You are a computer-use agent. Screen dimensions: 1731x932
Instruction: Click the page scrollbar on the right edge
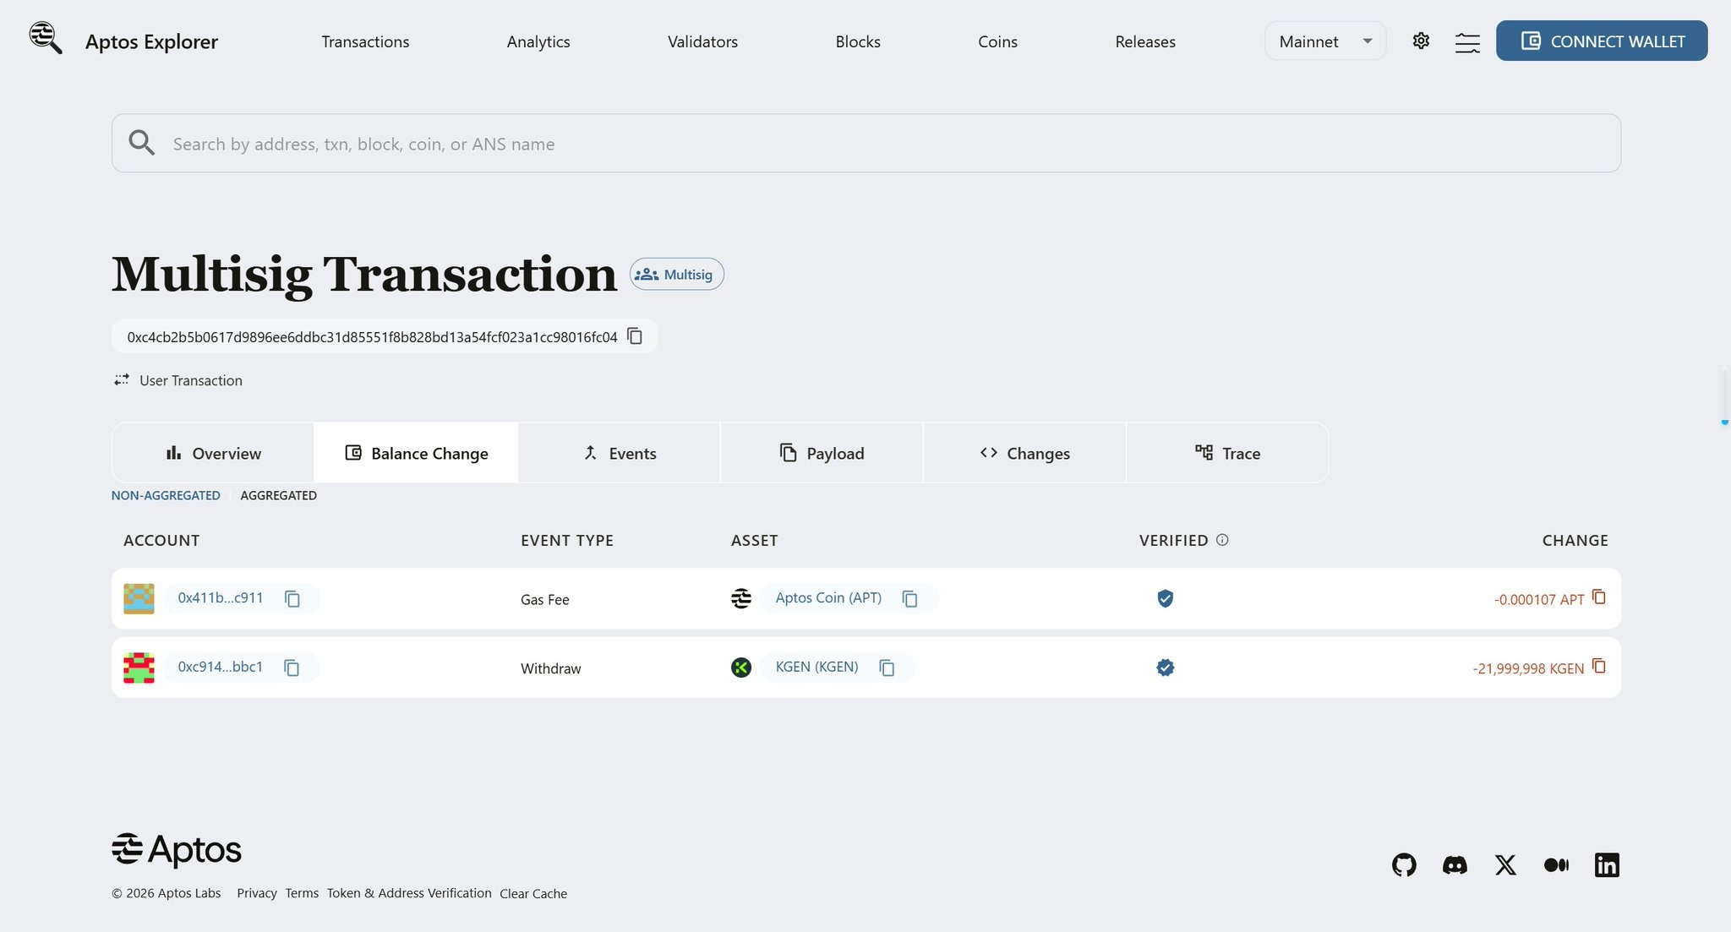(x=1724, y=397)
